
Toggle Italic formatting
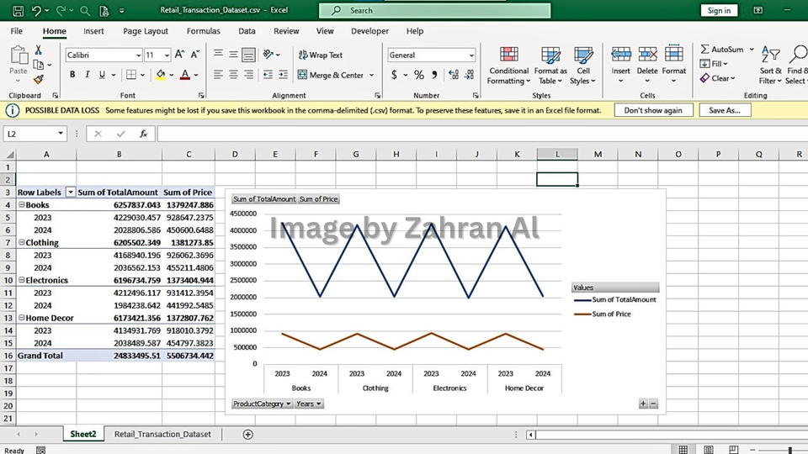(x=87, y=75)
